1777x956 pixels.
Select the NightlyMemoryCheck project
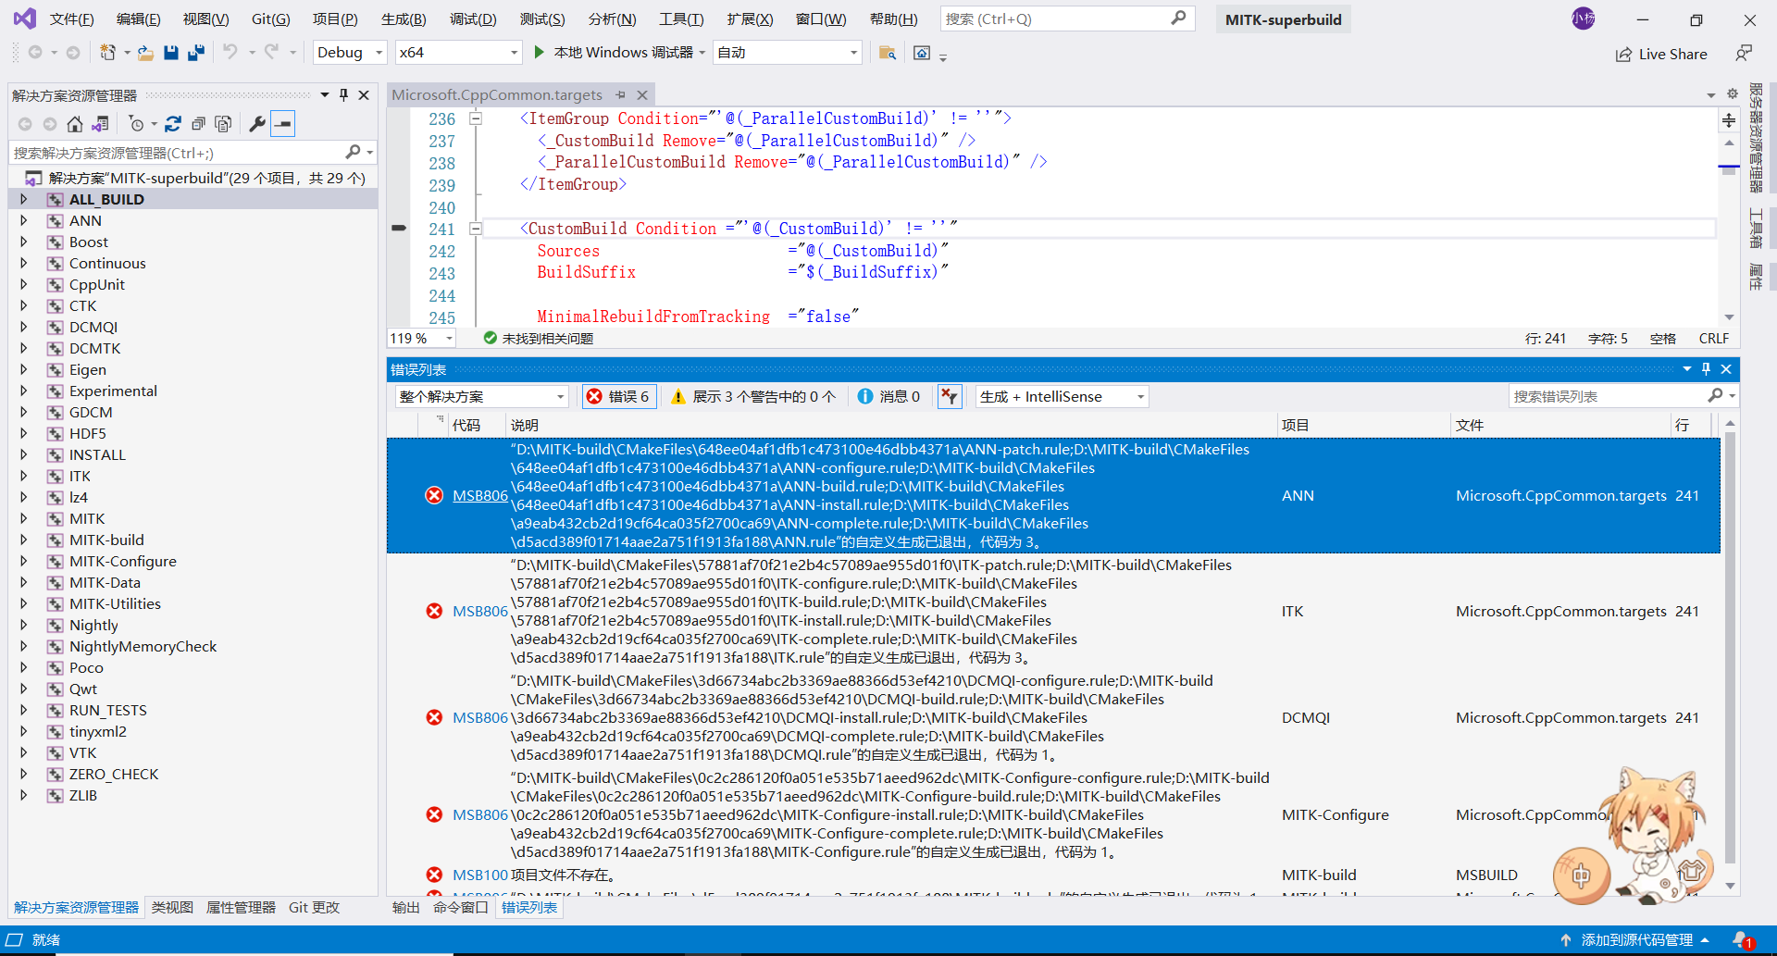pyautogui.click(x=143, y=647)
